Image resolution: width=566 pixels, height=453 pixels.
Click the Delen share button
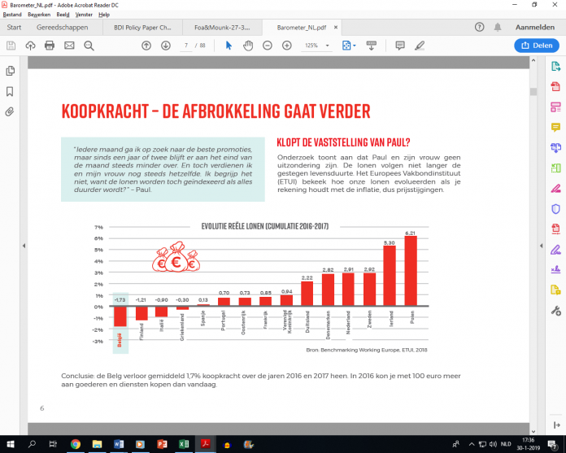[x=536, y=46]
